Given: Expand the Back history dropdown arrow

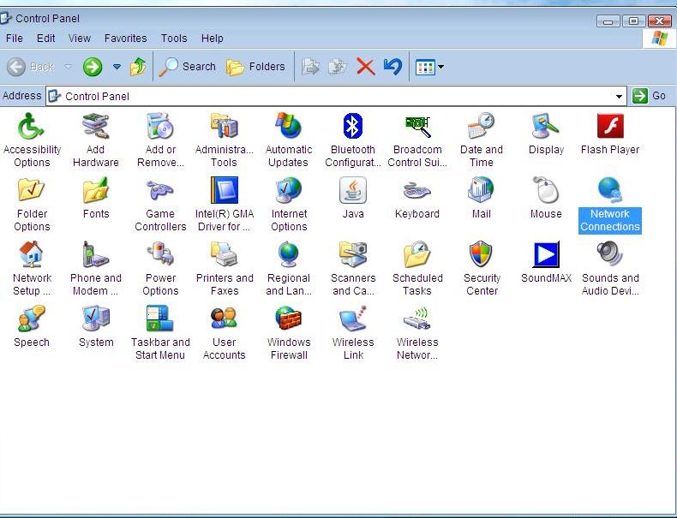Looking at the screenshot, I should [x=69, y=67].
